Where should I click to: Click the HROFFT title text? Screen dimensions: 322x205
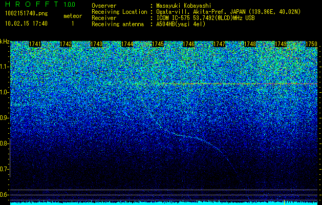[32, 4]
